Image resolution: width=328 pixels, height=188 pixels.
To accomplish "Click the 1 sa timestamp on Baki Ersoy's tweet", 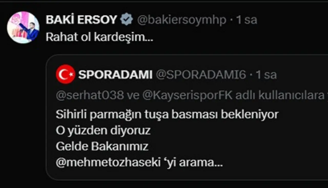I will [246, 20].
